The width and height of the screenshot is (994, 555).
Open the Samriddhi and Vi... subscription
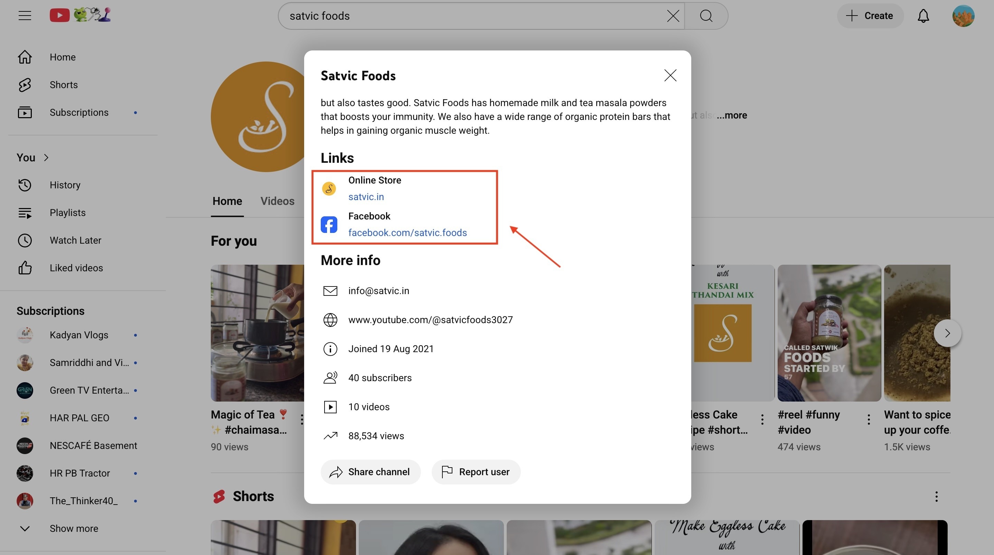(x=83, y=363)
